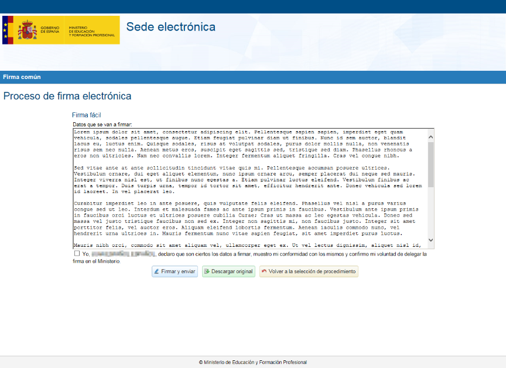This screenshot has height=368, width=506.
Task: Click the scroll up arrow of the text area
Action: [x=430, y=137]
